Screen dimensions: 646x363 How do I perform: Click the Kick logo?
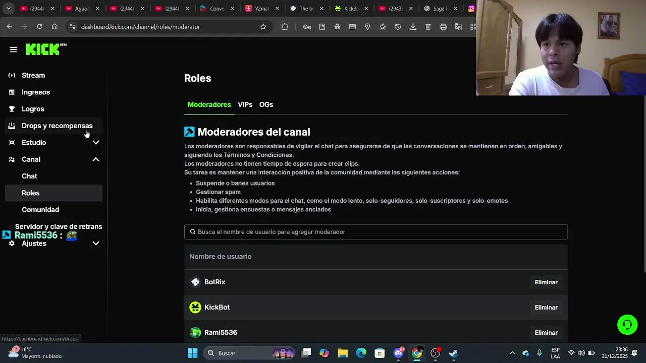click(x=46, y=49)
